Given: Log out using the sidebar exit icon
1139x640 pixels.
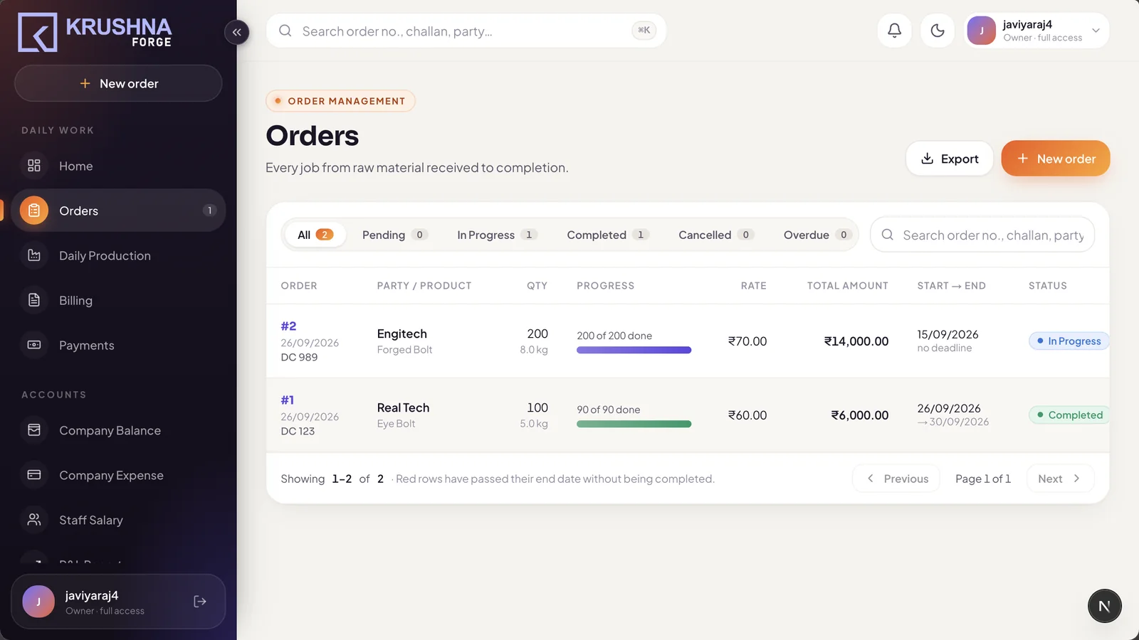Looking at the screenshot, I should [x=200, y=602].
